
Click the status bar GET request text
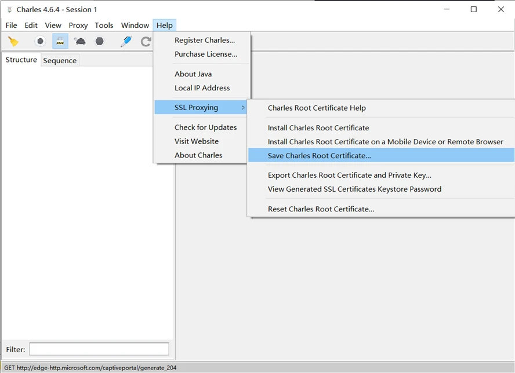coord(90,368)
